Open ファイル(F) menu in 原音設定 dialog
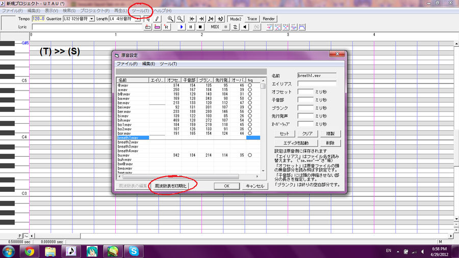 (x=127, y=64)
